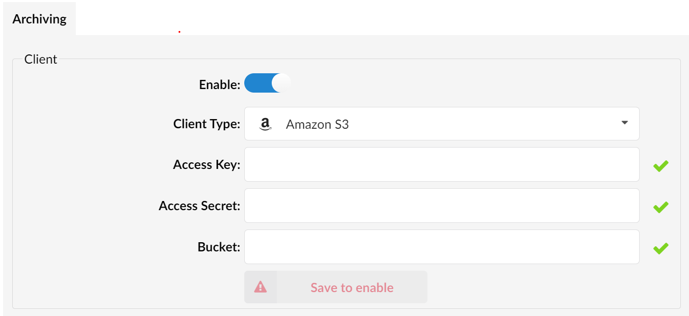The height and width of the screenshot is (316, 689).
Task: Focus the Access Secret input field
Action: pyautogui.click(x=442, y=206)
